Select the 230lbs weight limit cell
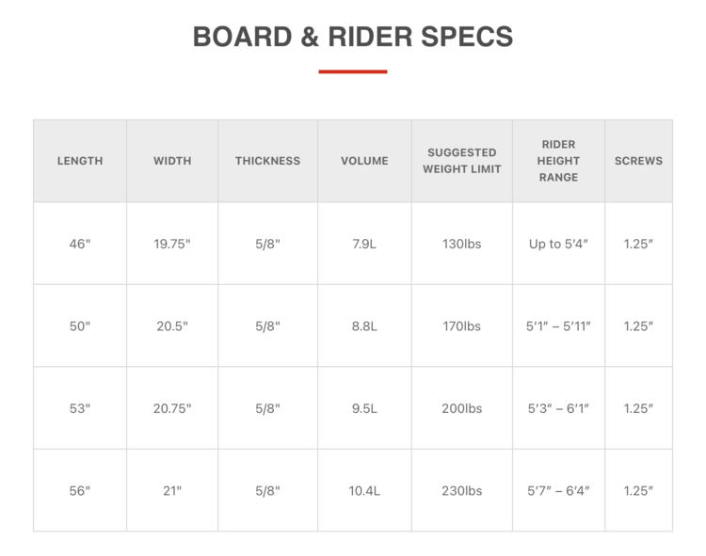 (x=461, y=490)
